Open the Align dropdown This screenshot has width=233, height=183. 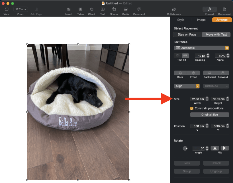click(x=187, y=86)
